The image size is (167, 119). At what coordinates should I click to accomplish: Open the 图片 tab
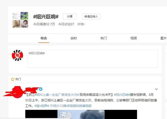[164, 38]
